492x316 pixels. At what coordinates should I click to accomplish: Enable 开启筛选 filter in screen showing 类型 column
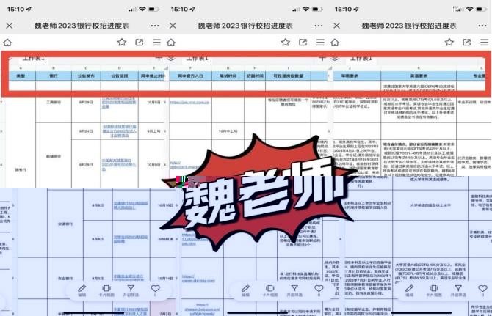pos(131,290)
